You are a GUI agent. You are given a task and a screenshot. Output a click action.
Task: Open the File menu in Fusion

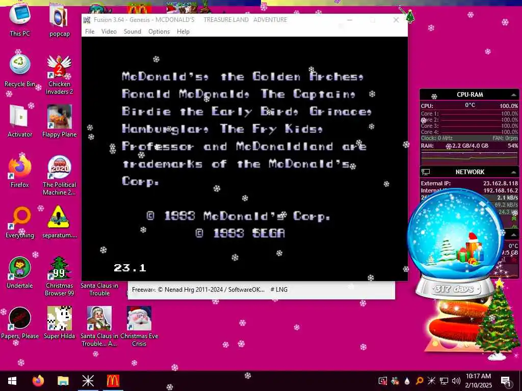[x=90, y=32]
